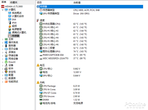Click the 服务器 server icon

tap(6, 46)
